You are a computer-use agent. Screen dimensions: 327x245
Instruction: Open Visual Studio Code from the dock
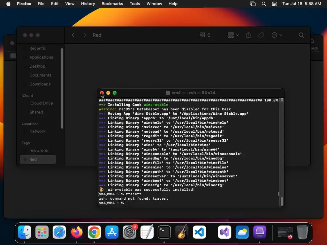click(199, 232)
